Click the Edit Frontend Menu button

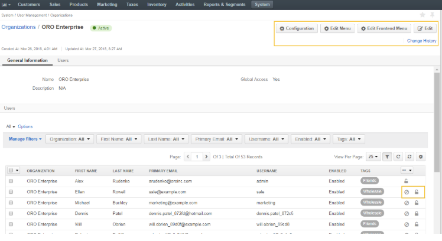tap(384, 28)
